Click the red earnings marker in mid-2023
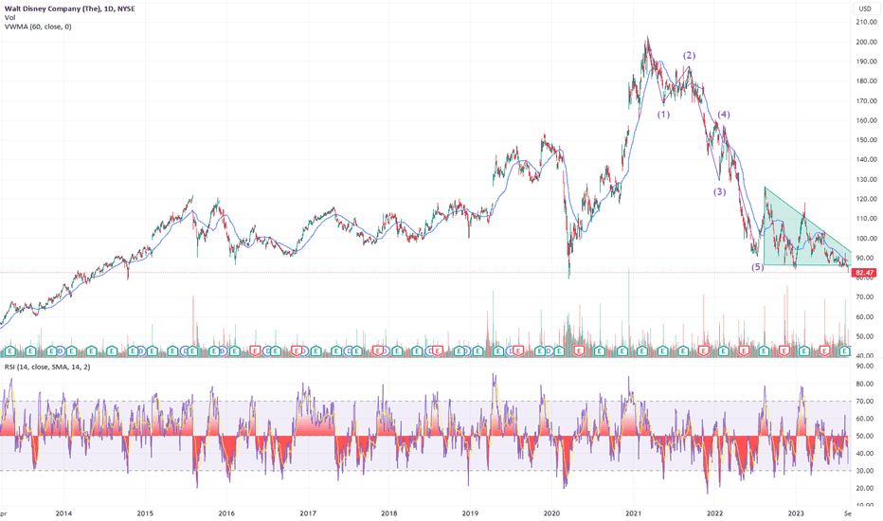The image size is (883, 521). 824,350
